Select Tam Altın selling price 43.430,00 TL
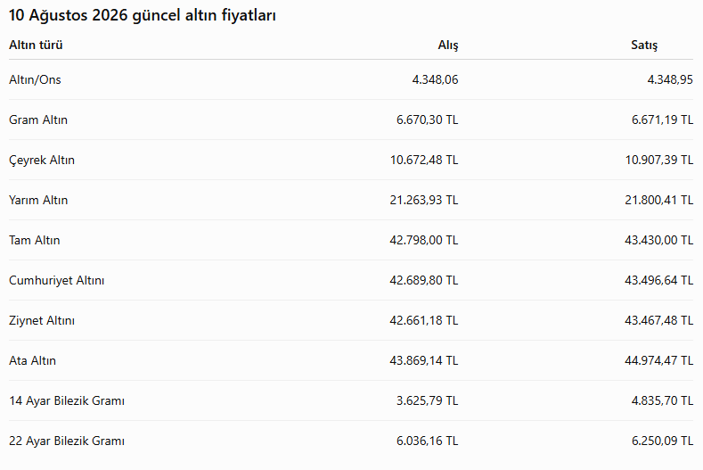This screenshot has width=703, height=470. (659, 240)
